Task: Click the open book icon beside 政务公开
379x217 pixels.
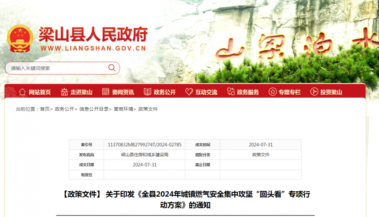Action: (x=147, y=92)
